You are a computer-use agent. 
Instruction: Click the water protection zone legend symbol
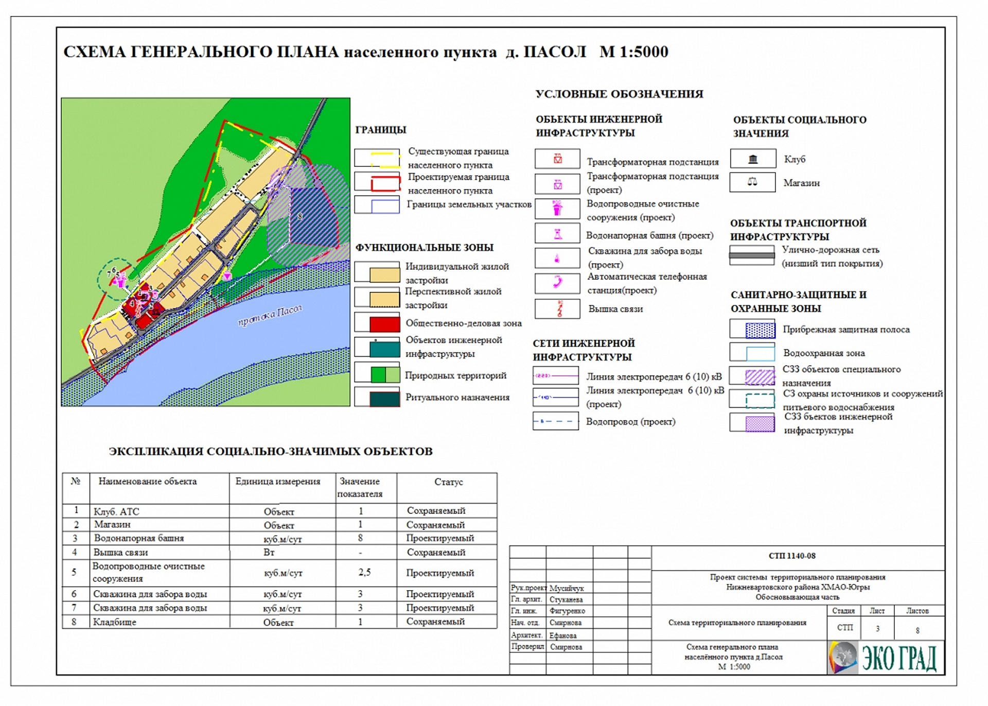(752, 352)
